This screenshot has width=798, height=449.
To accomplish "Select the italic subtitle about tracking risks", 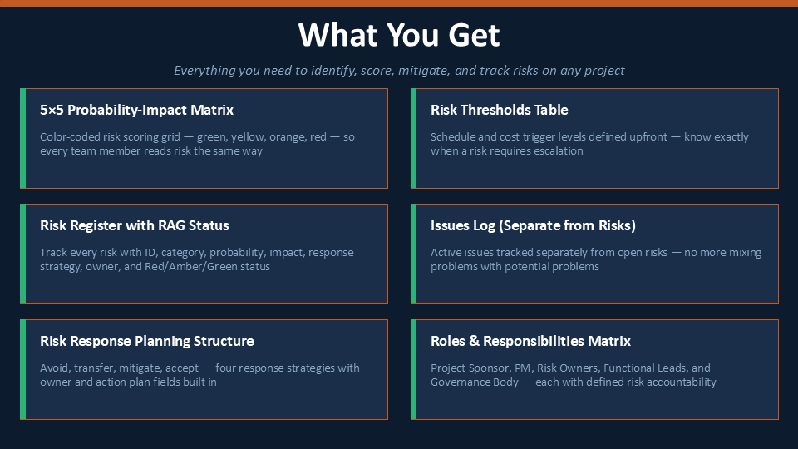I will coord(399,70).
